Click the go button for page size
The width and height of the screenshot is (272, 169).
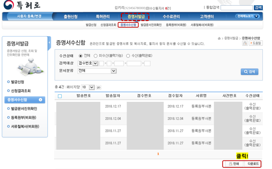point(99,87)
